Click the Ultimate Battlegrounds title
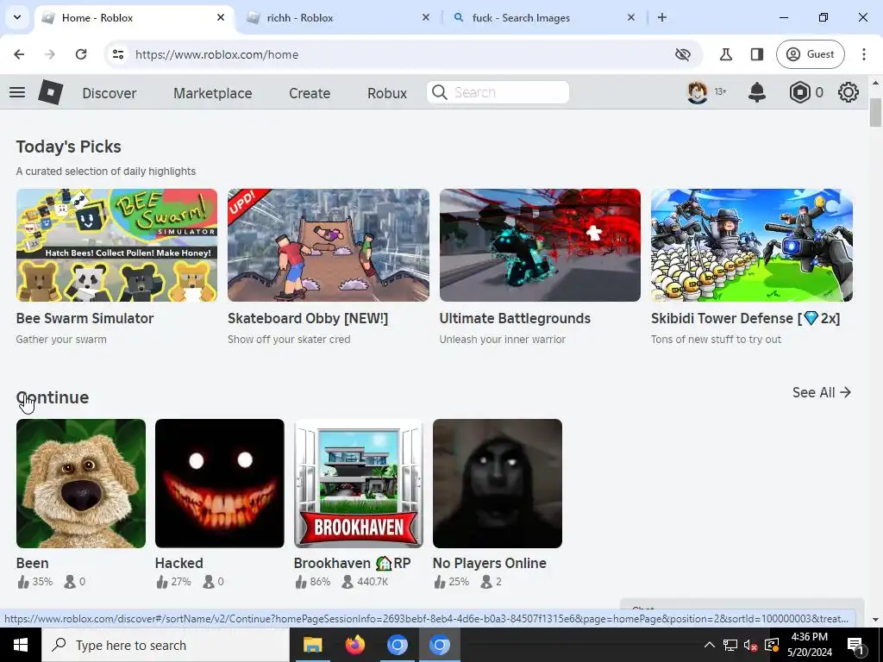 coord(515,318)
